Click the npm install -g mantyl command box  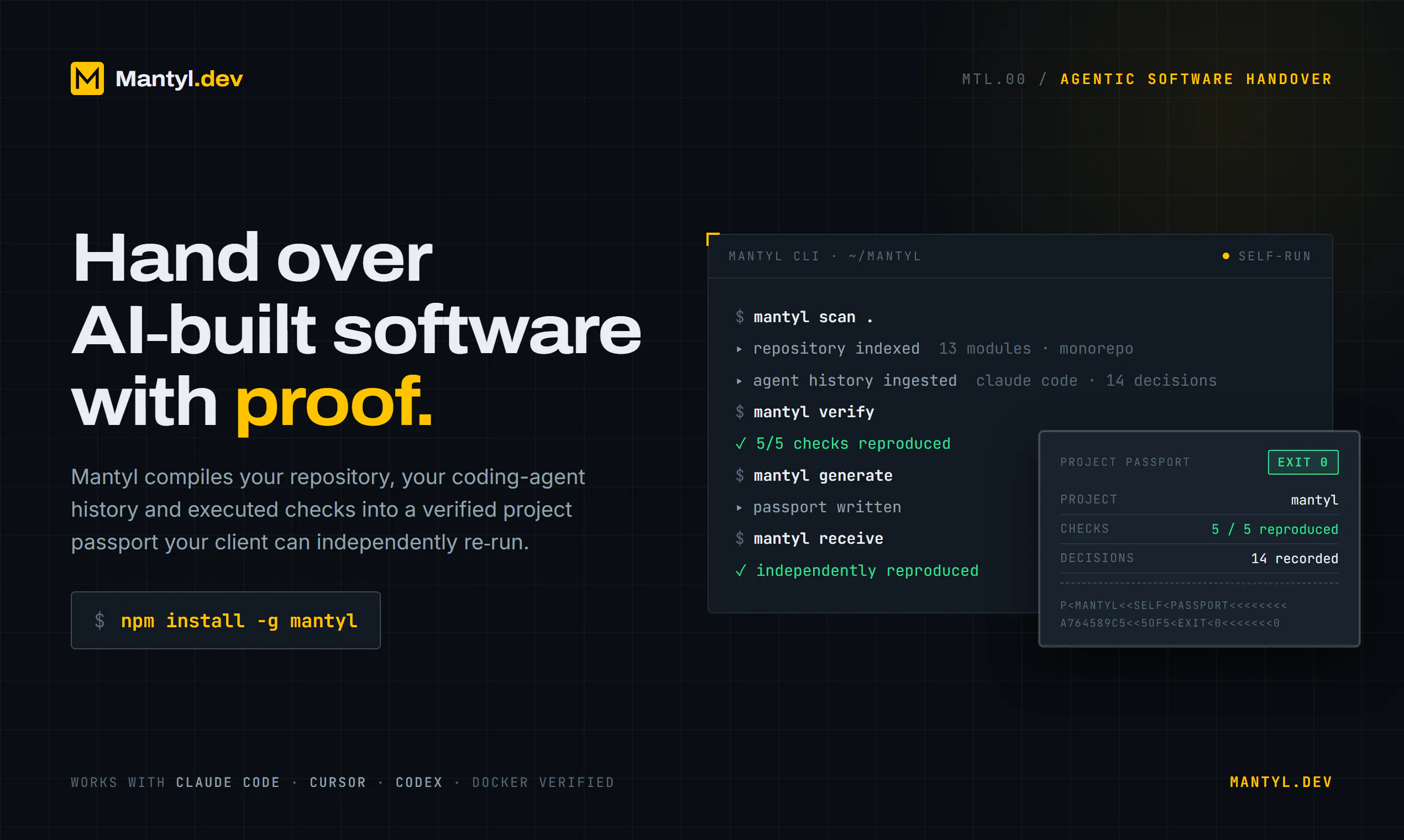tap(226, 621)
